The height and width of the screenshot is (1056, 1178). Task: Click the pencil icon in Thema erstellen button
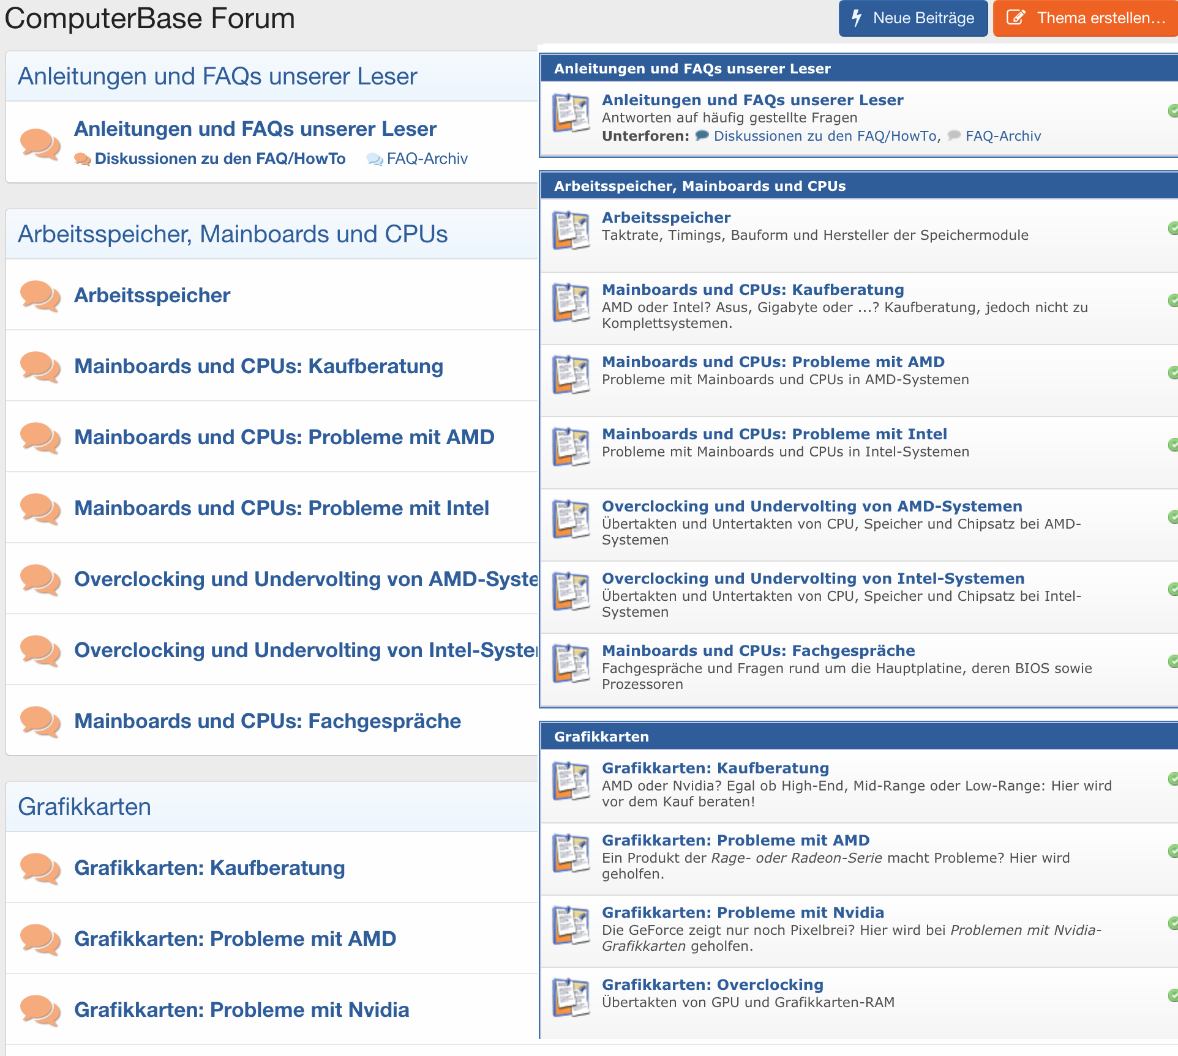1016,18
